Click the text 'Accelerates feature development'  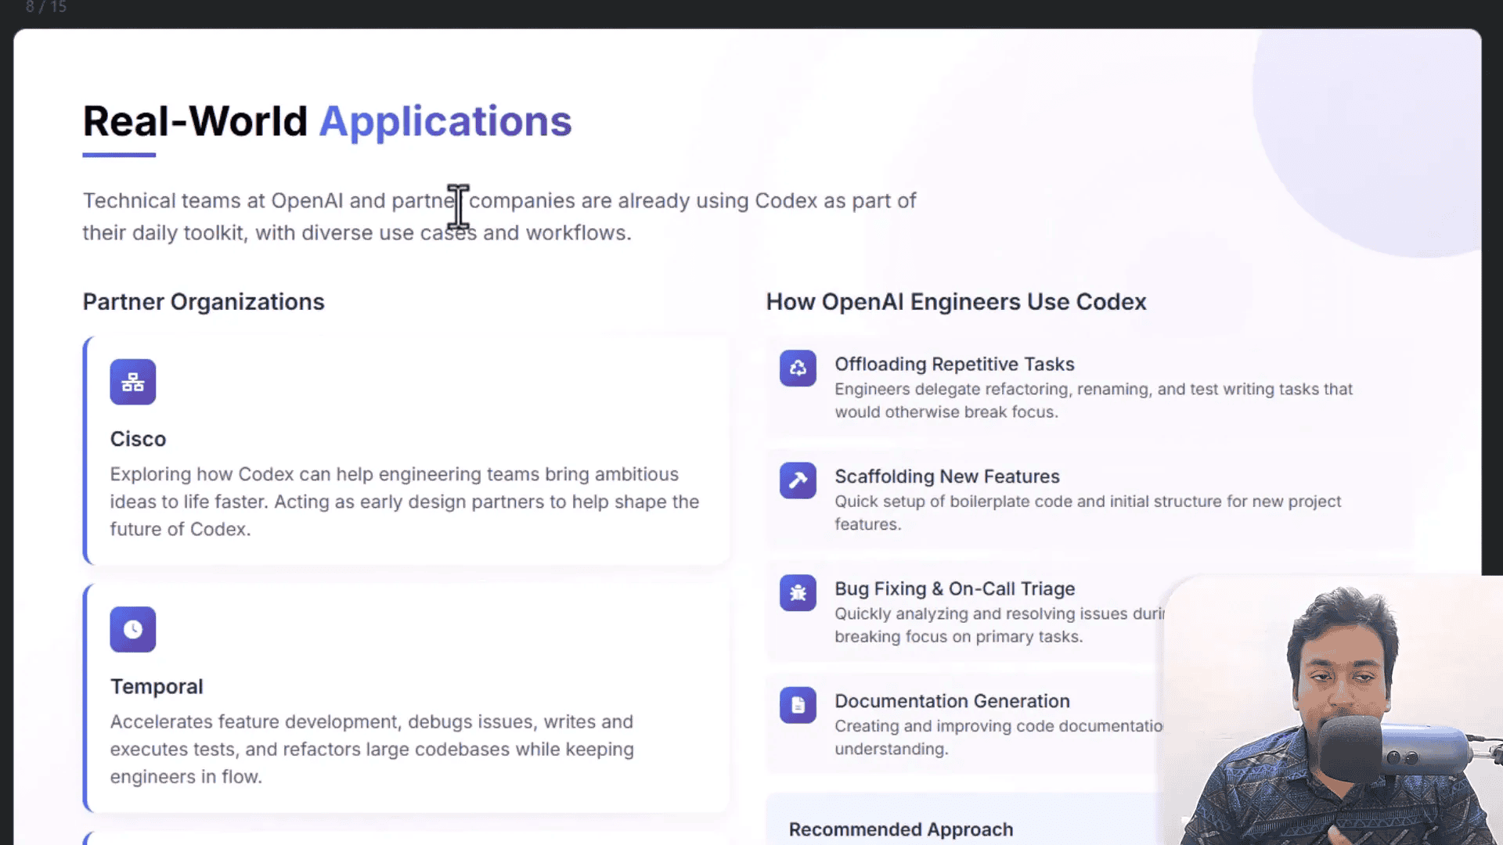255,721
